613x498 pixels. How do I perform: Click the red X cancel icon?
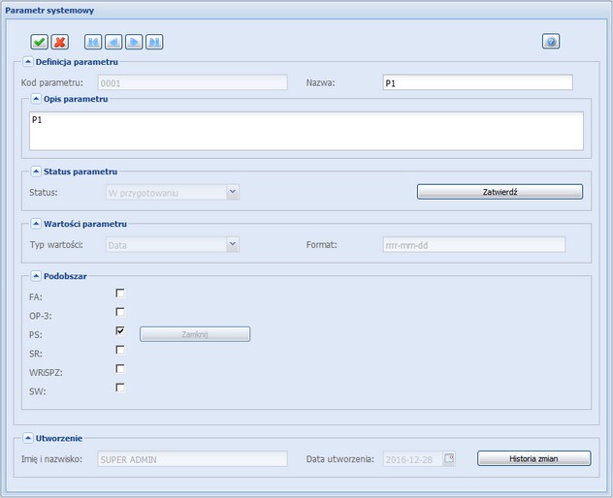[59, 42]
